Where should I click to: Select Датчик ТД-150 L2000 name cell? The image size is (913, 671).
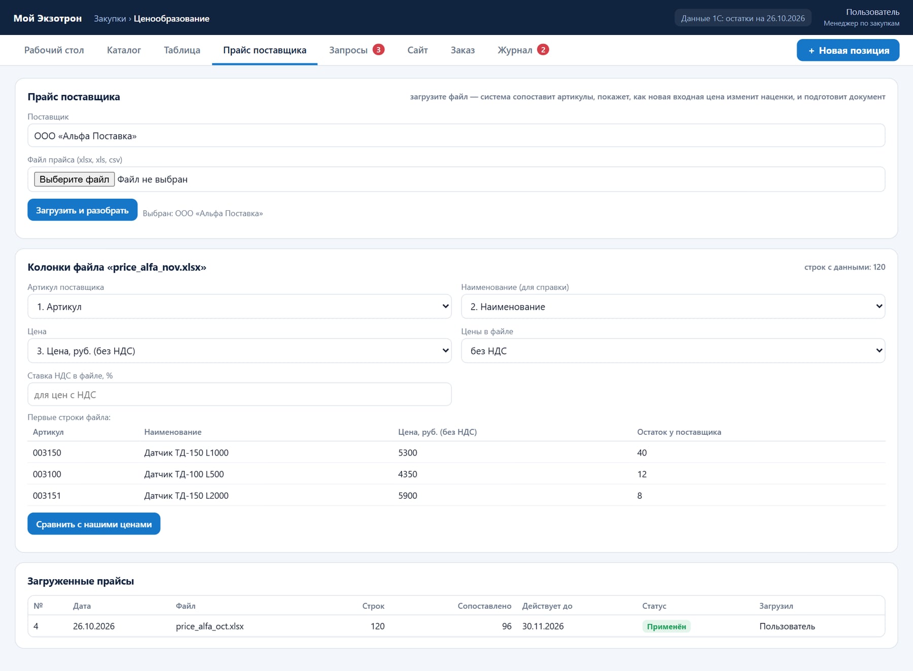186,496
